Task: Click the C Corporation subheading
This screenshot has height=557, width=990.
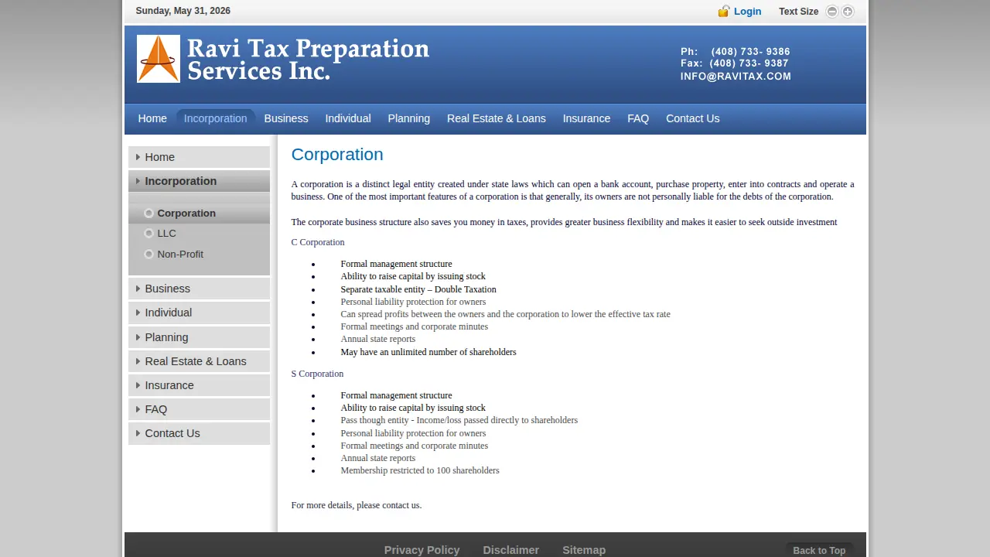Action: 318,242
